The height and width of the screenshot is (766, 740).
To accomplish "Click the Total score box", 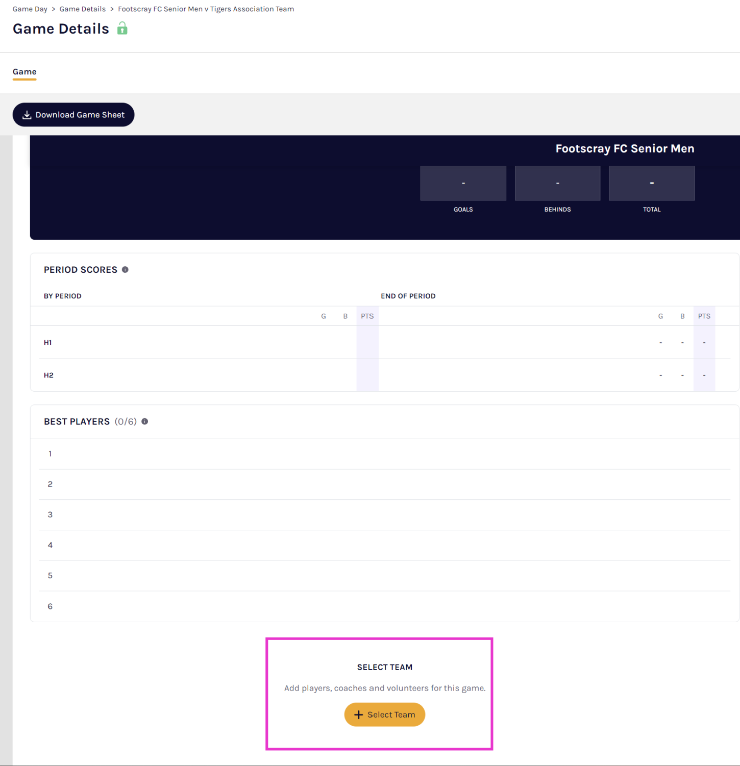I will pyautogui.click(x=651, y=183).
